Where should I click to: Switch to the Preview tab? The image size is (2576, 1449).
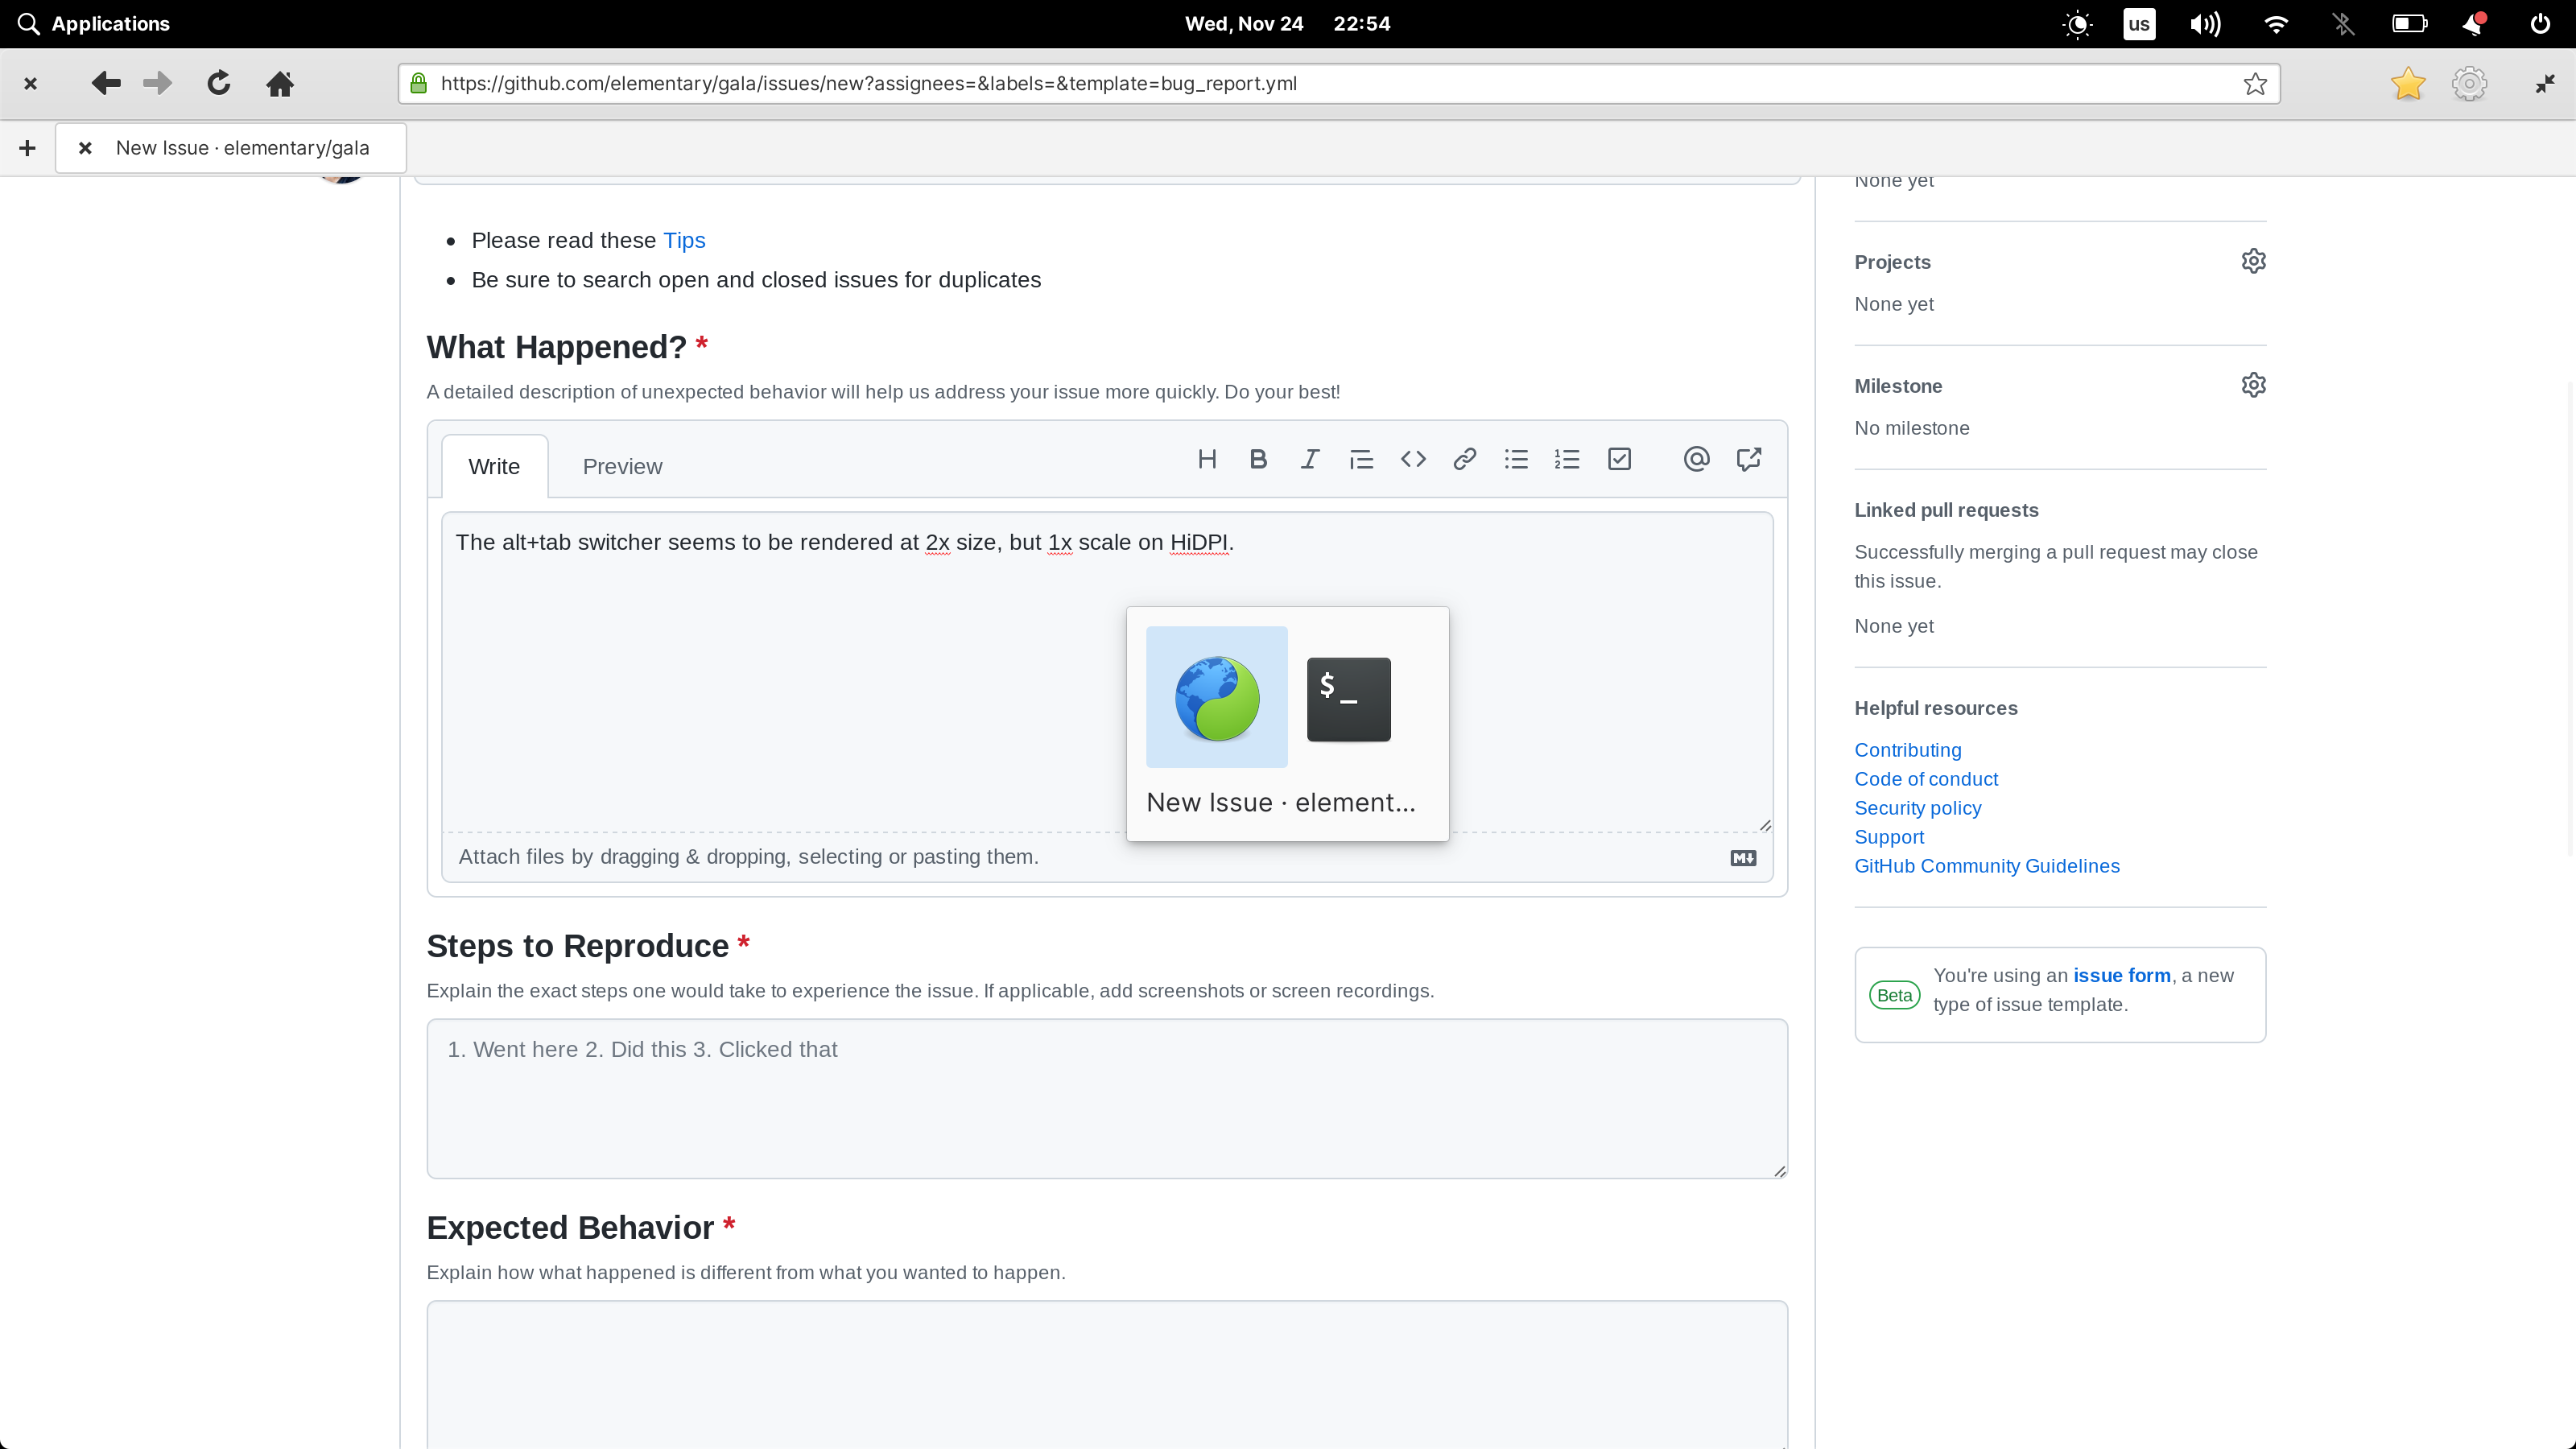(622, 466)
